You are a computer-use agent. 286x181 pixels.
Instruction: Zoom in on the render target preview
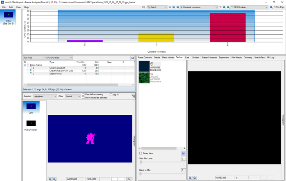(50, 179)
